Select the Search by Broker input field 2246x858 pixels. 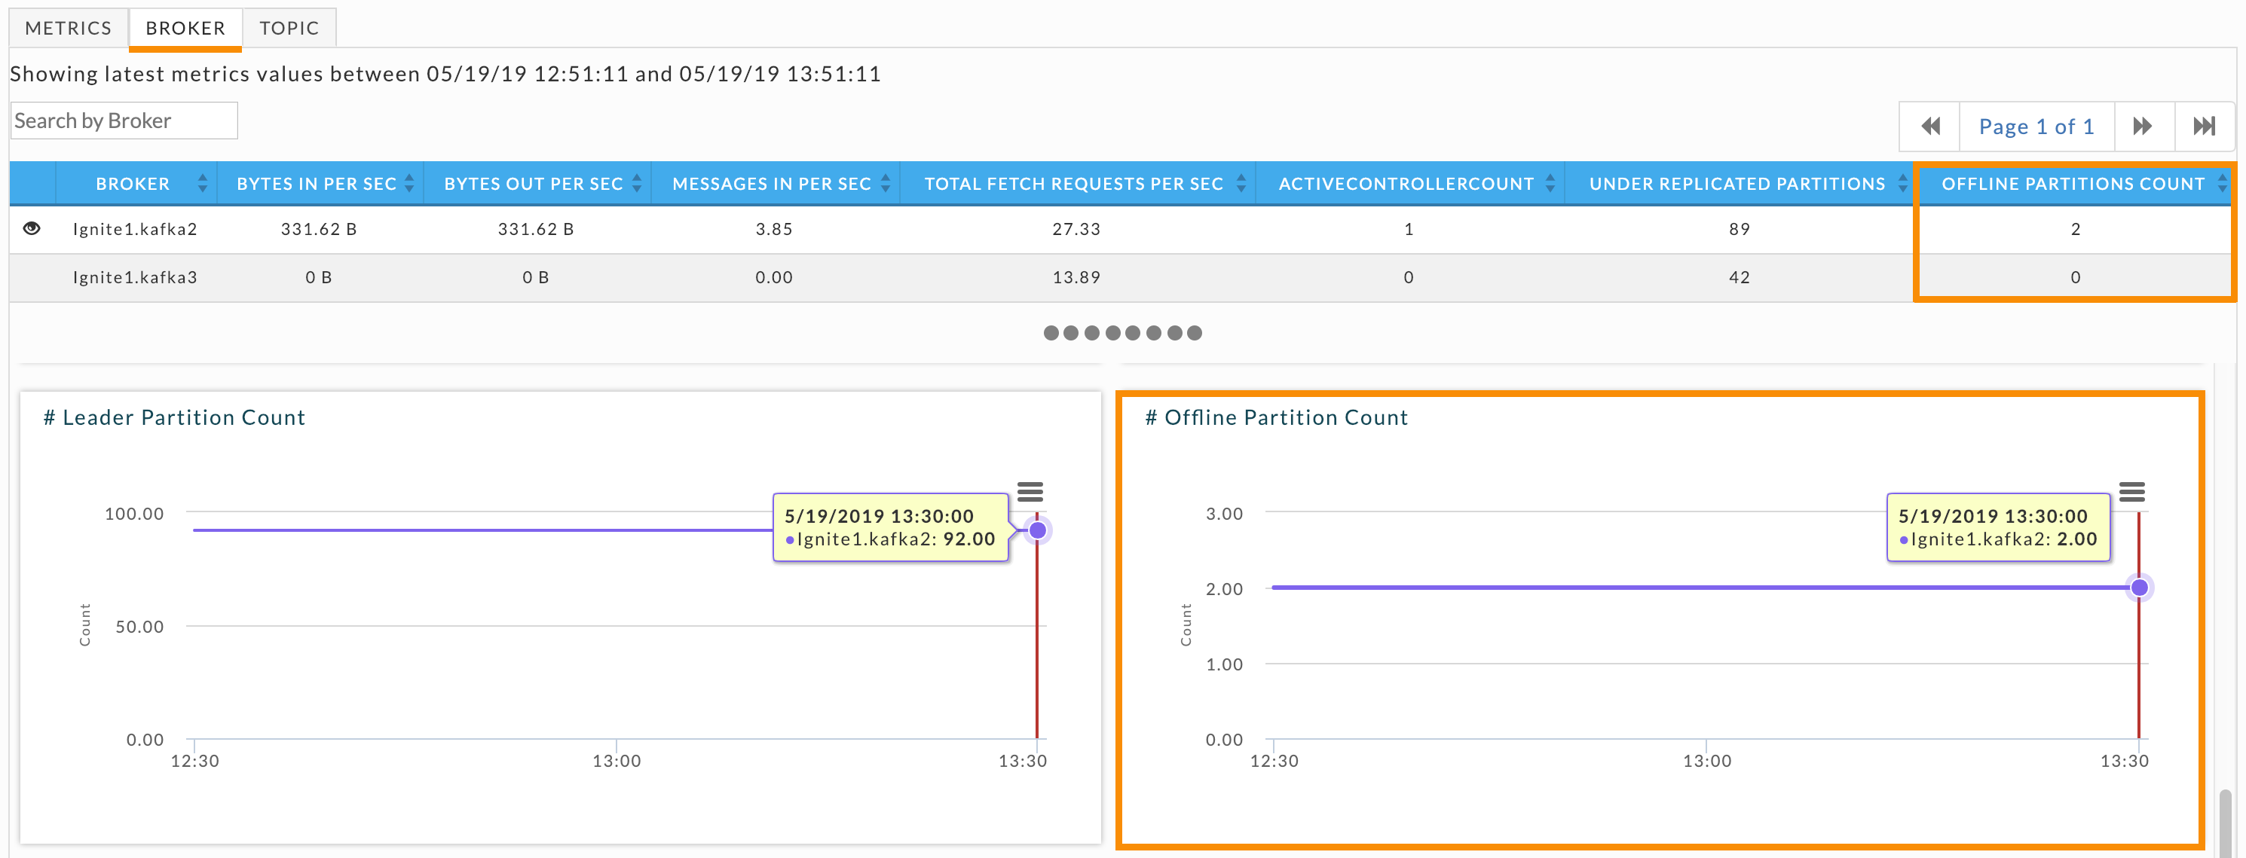click(124, 121)
